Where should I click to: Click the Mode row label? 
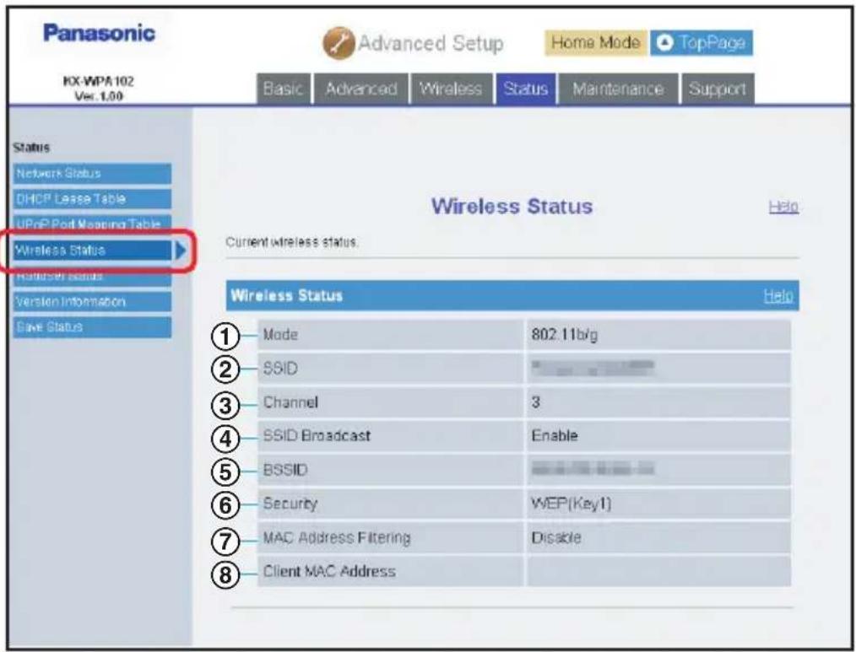[280, 335]
